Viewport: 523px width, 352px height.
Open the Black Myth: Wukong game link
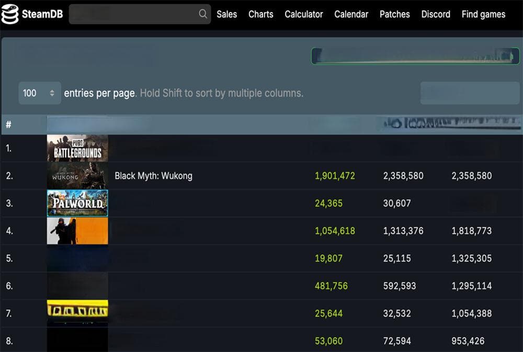[x=153, y=176]
